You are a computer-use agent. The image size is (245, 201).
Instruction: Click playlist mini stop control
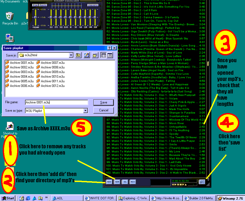(x=181, y=185)
